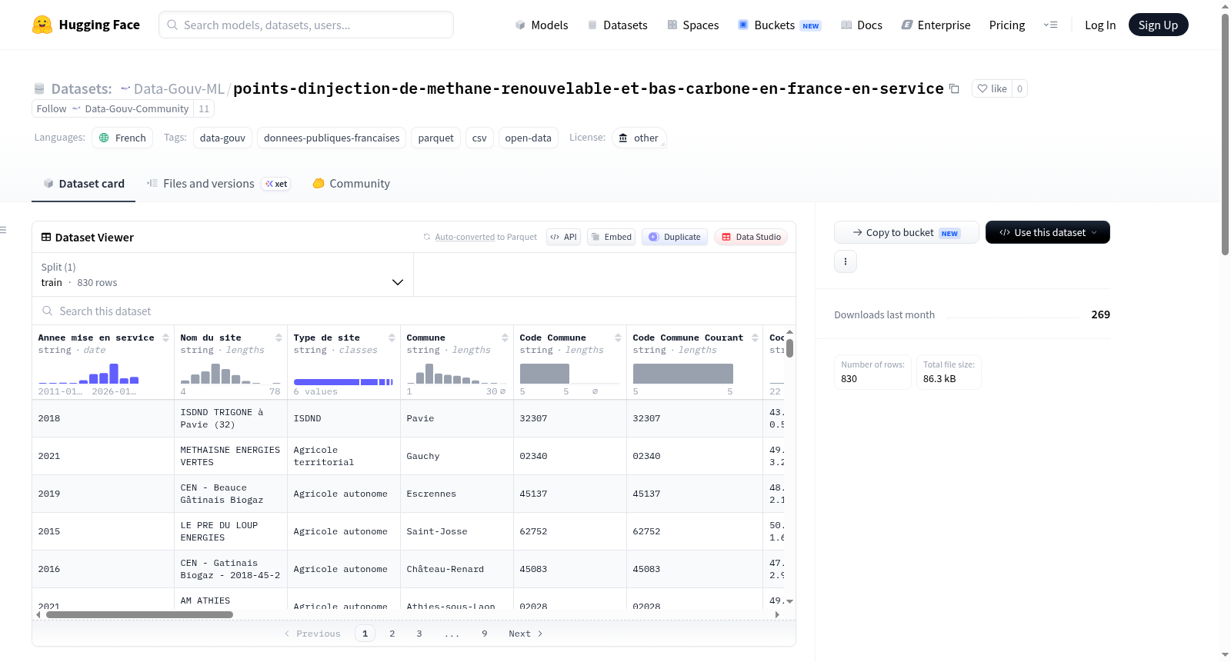Expand the Split train selector

point(222,274)
